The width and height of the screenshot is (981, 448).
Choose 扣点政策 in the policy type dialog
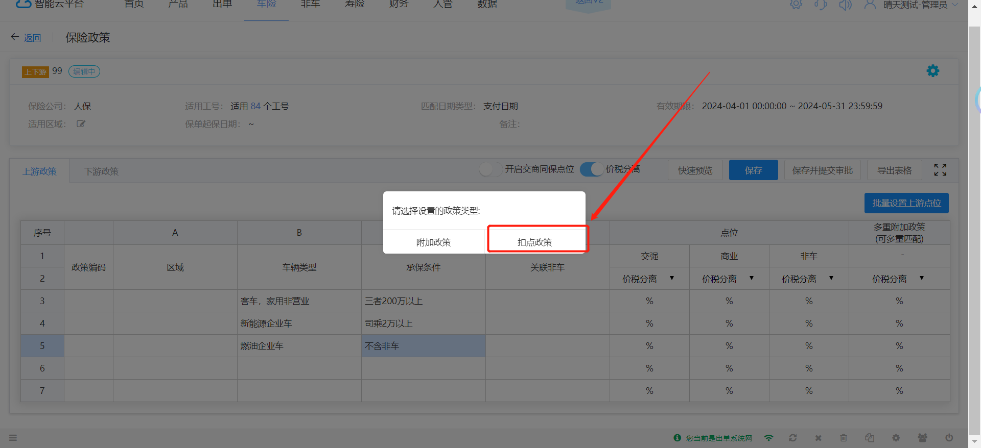pos(535,242)
